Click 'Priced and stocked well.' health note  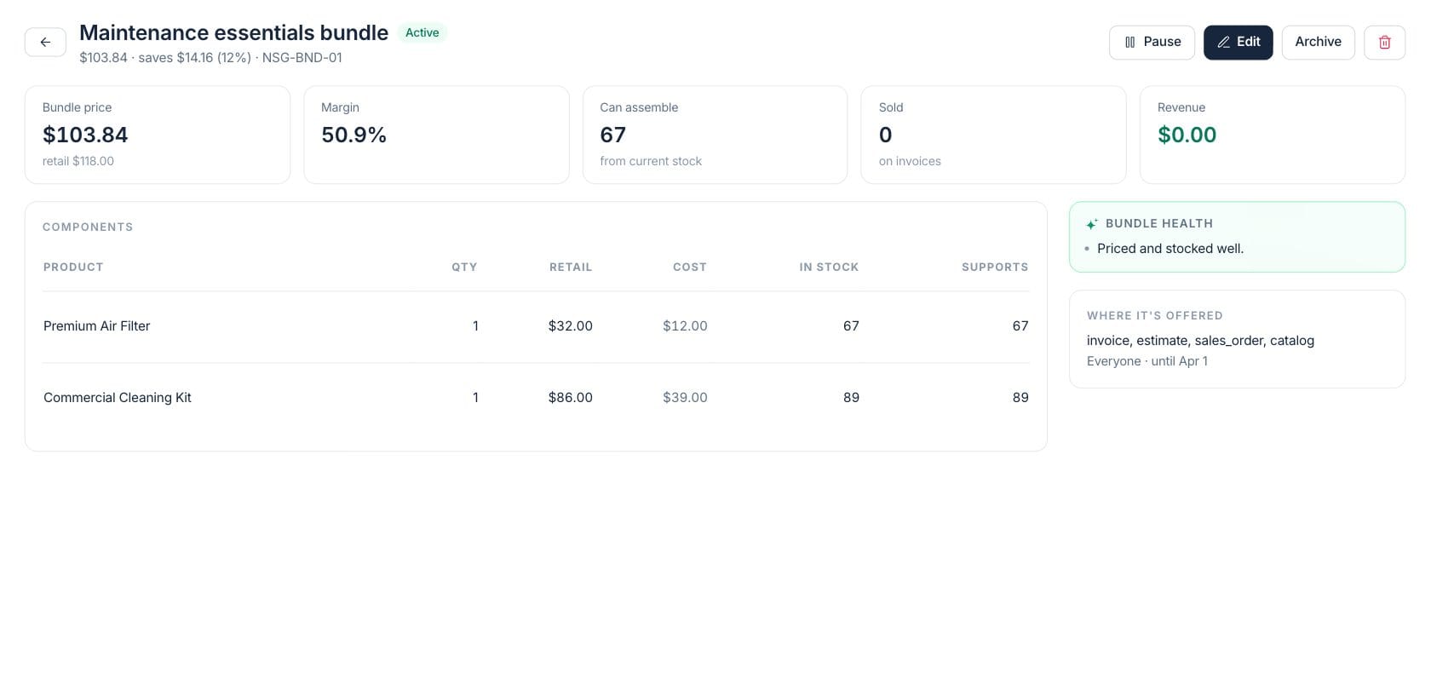point(1170,249)
